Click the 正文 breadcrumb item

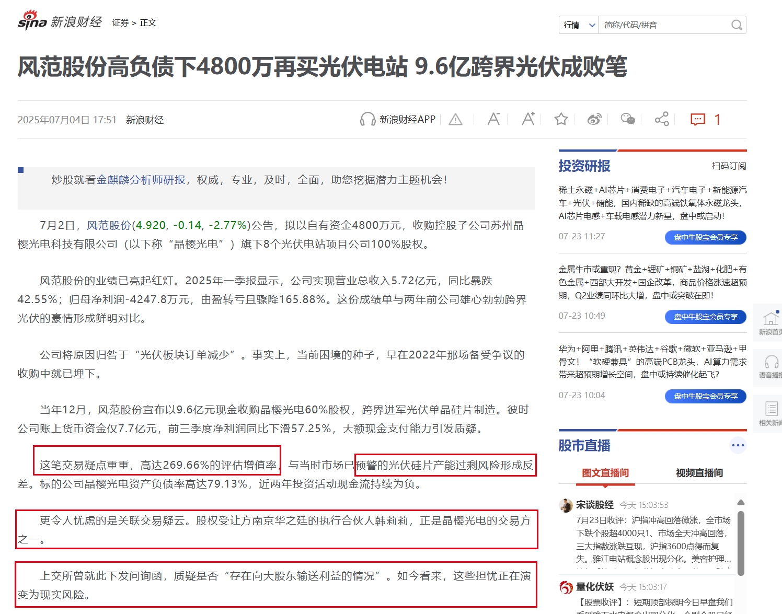tap(148, 22)
